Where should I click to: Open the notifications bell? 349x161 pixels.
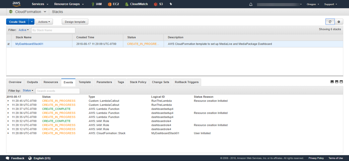point(251,4)
